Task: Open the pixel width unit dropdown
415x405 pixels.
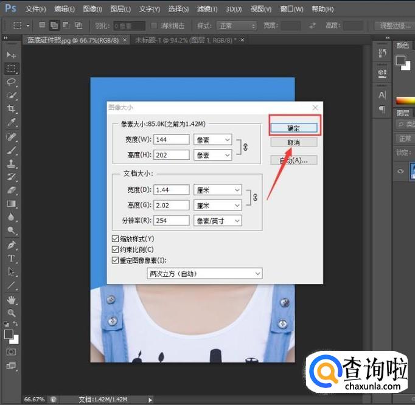Action: [212, 140]
